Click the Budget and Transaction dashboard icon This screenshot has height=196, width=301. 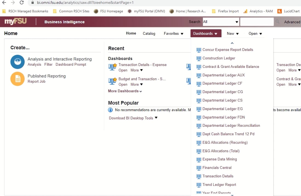coord(113,81)
